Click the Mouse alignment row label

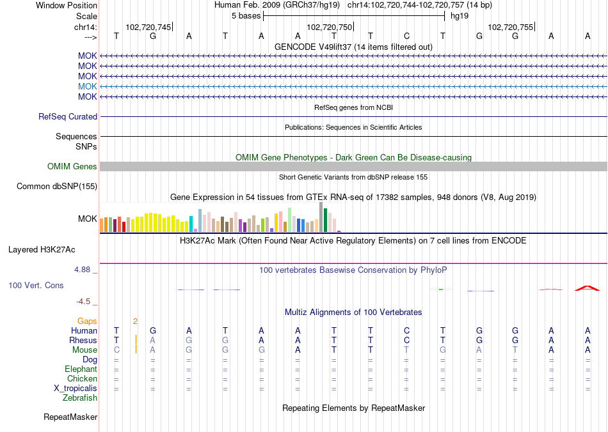84,350
